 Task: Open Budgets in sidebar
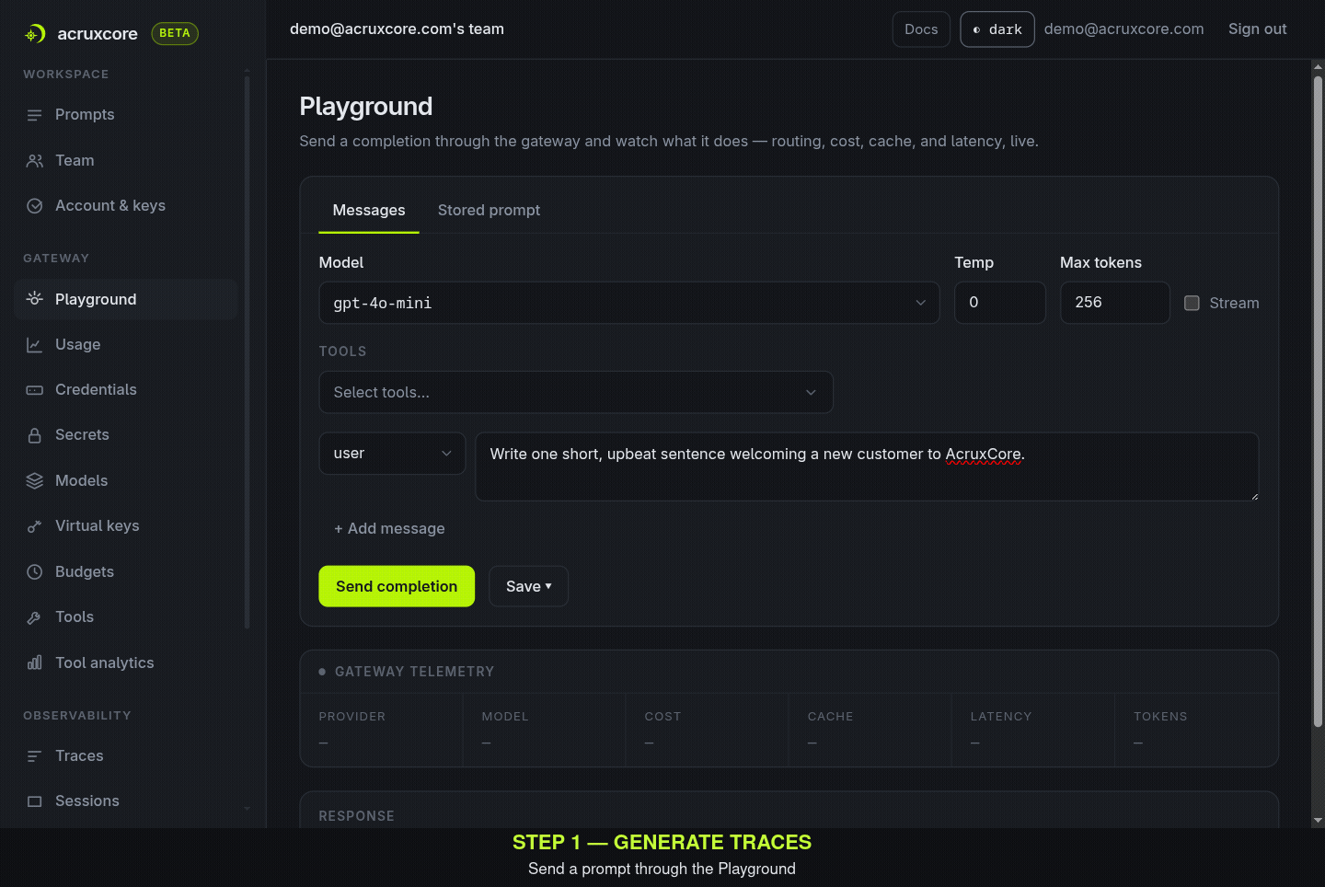pos(126,571)
